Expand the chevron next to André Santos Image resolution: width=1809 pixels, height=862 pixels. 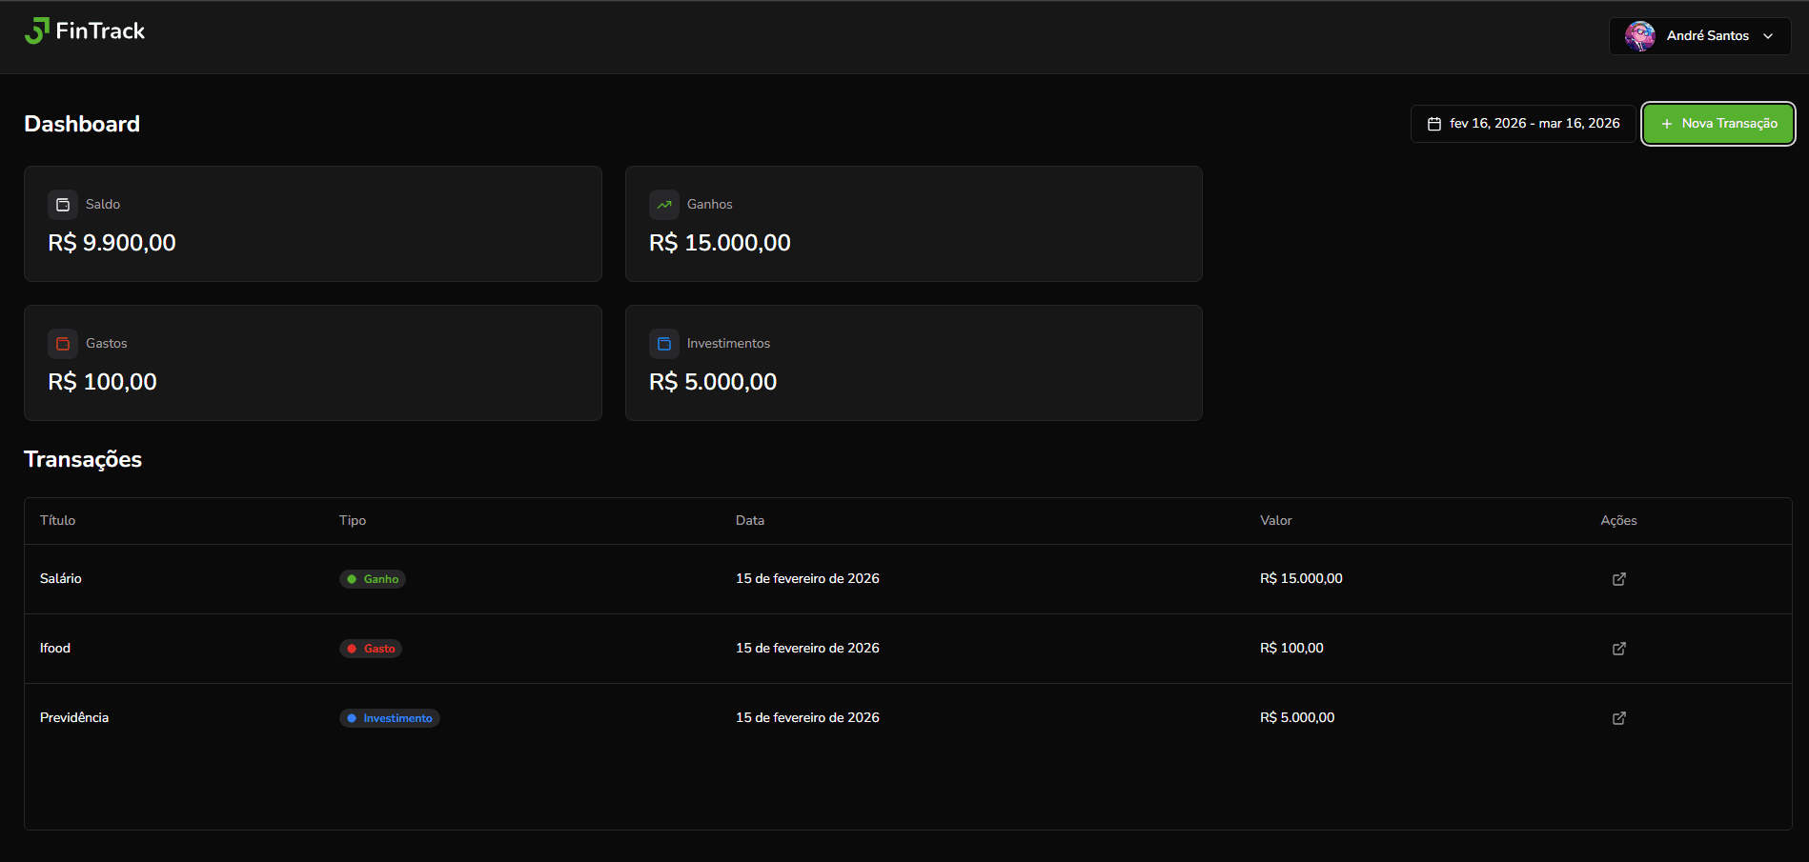pyautogui.click(x=1768, y=36)
